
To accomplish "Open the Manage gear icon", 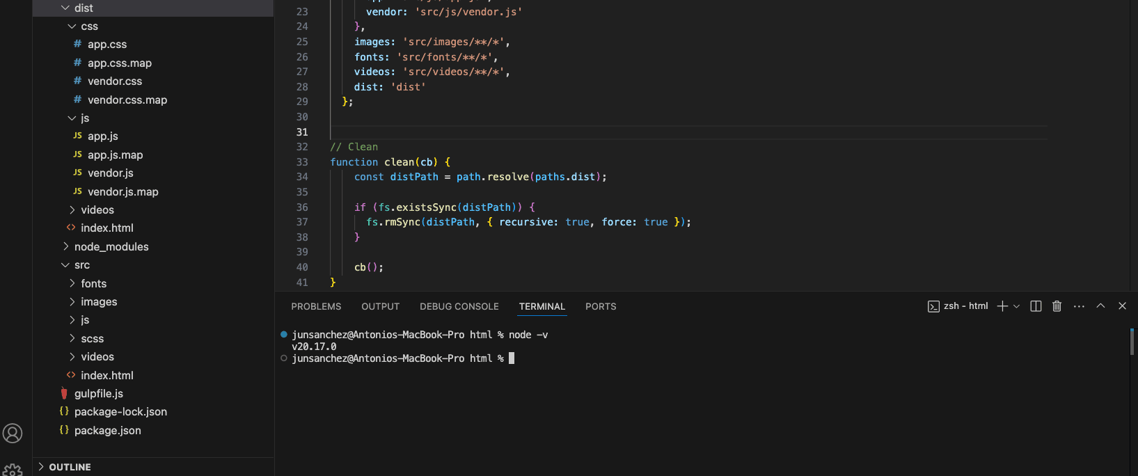I will point(13,470).
